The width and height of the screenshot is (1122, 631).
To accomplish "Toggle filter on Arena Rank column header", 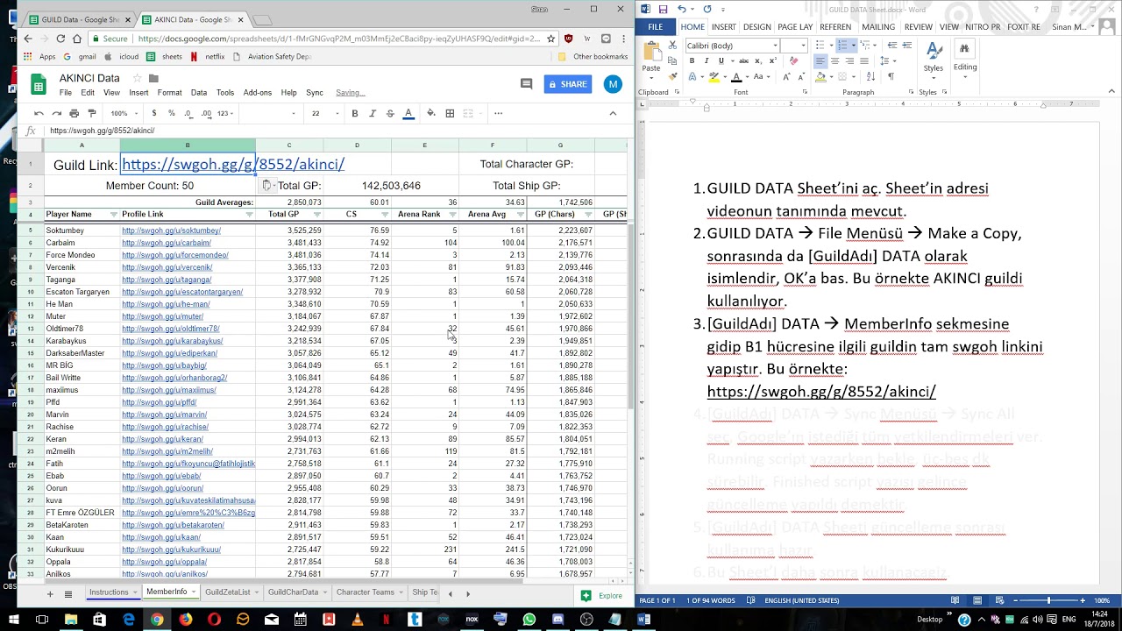I will (x=452, y=214).
